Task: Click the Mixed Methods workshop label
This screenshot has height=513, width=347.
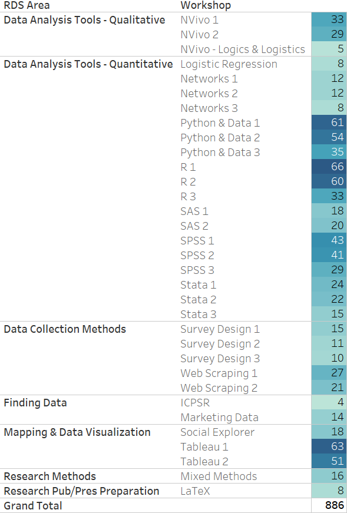Action: click(x=219, y=476)
